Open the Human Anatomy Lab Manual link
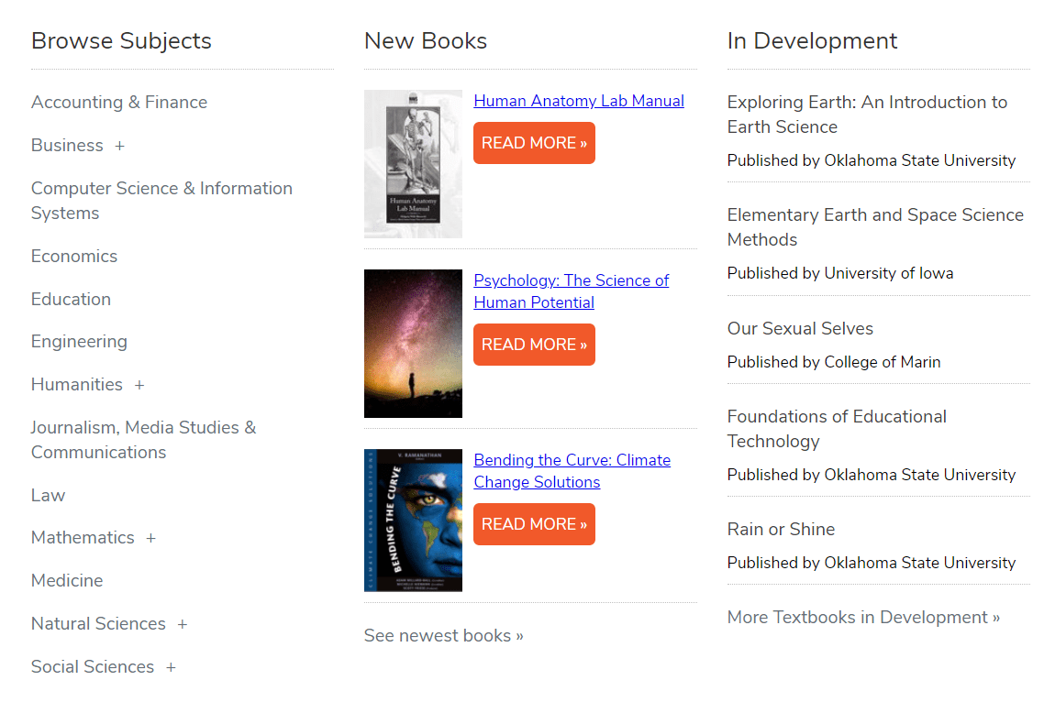Viewport: 1055px width, 702px height. pos(579,101)
